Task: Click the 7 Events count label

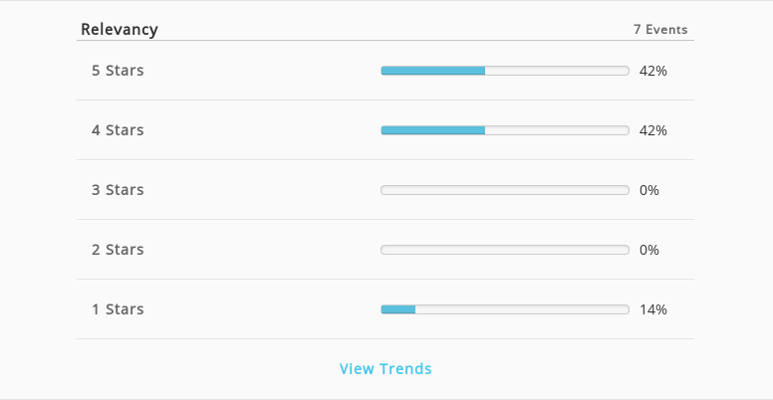Action: (x=660, y=29)
